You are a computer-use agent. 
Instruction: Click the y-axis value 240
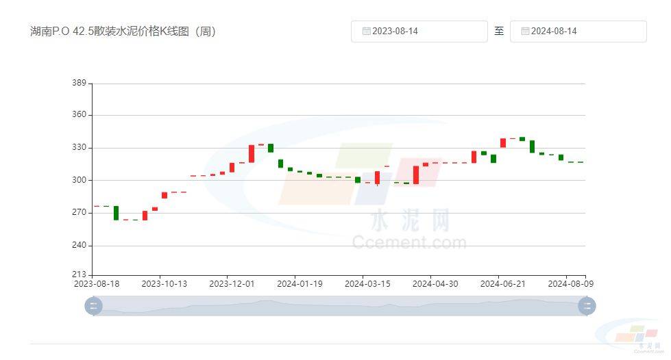(80, 245)
